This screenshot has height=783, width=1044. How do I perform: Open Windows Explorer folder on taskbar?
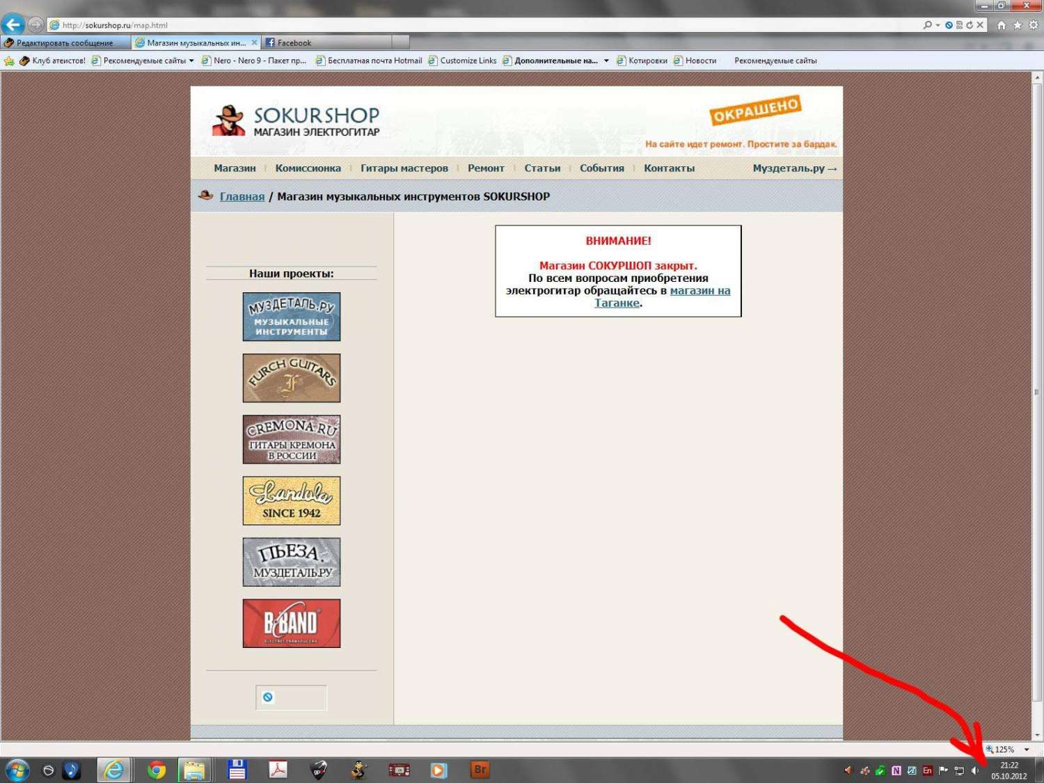(194, 770)
